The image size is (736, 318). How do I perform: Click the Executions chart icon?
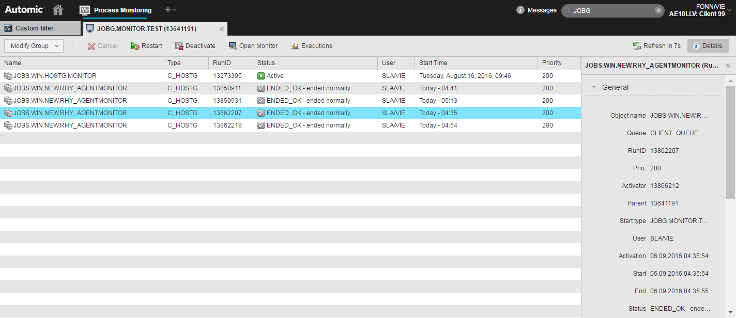click(295, 45)
